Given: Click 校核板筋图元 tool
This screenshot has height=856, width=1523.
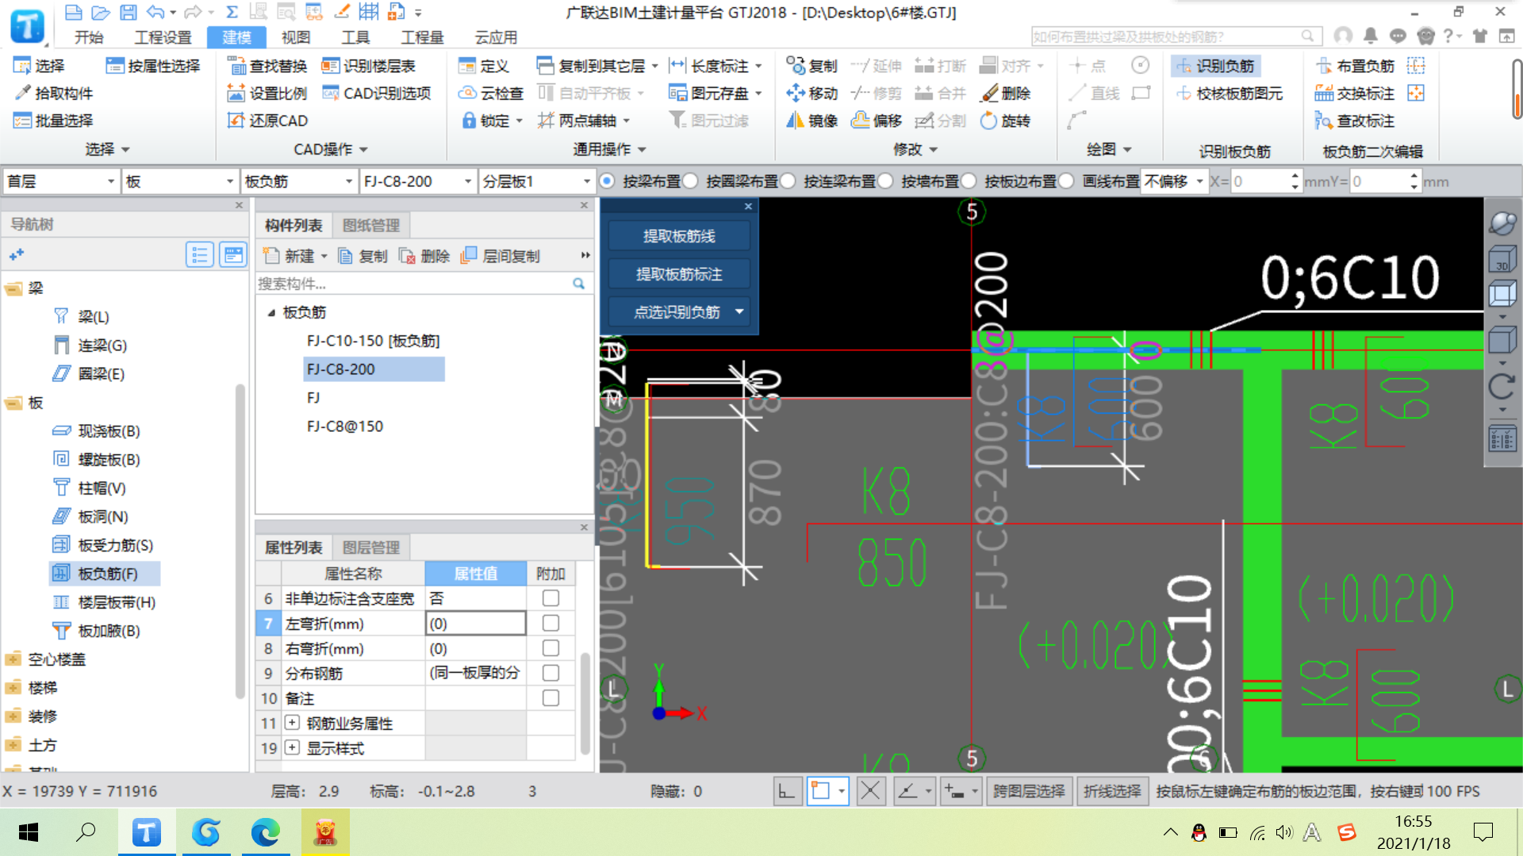Looking at the screenshot, I should [1229, 94].
